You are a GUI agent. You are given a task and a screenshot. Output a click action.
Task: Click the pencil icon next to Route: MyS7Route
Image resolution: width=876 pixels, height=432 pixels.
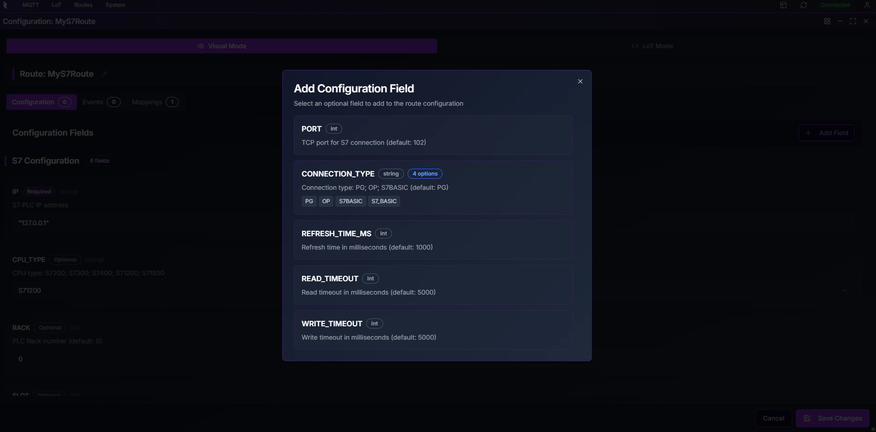pos(104,74)
